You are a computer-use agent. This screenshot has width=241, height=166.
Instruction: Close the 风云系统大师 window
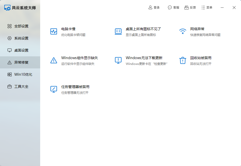234,8
